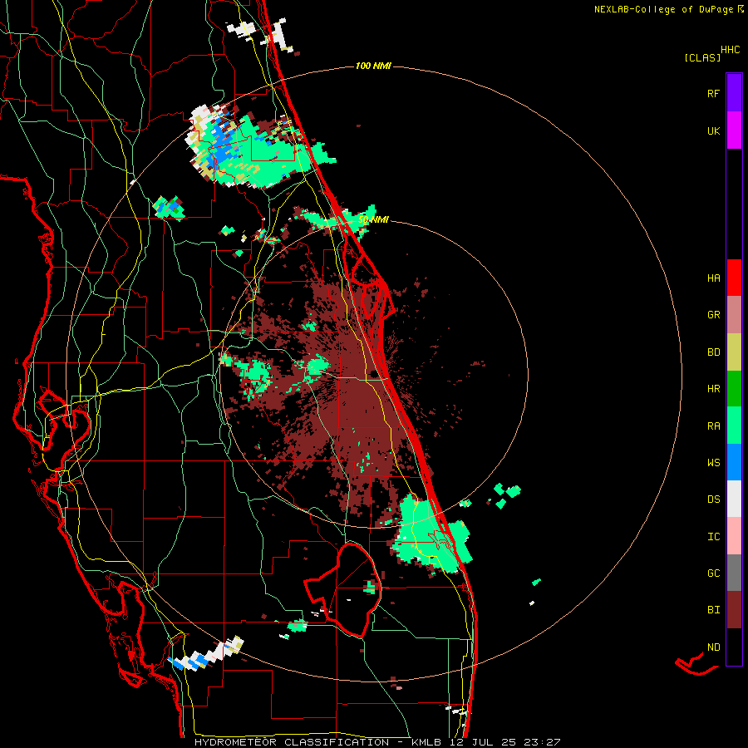Viewport: 748px width, 748px height.
Task: Select the BI legend label
Action: (713, 610)
